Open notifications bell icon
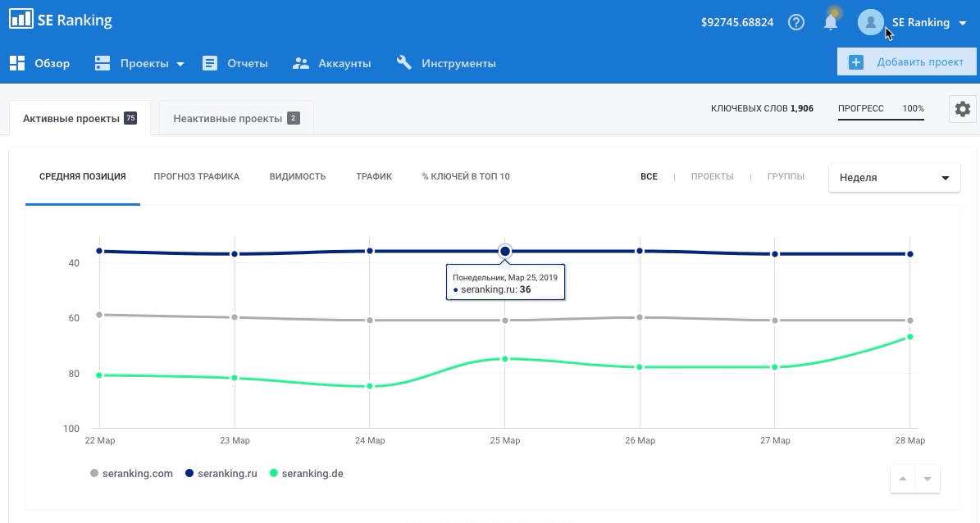 click(x=831, y=22)
